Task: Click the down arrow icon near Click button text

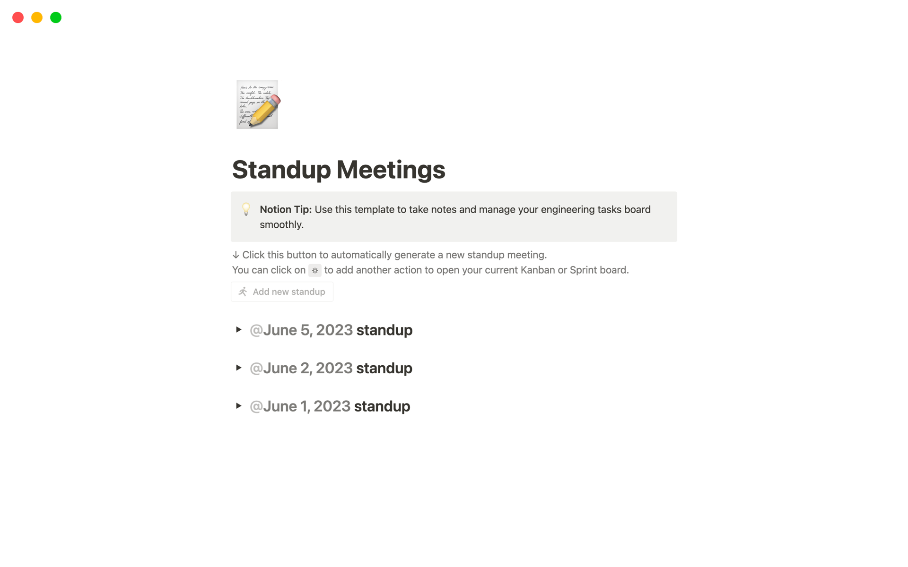Action: pyautogui.click(x=236, y=254)
